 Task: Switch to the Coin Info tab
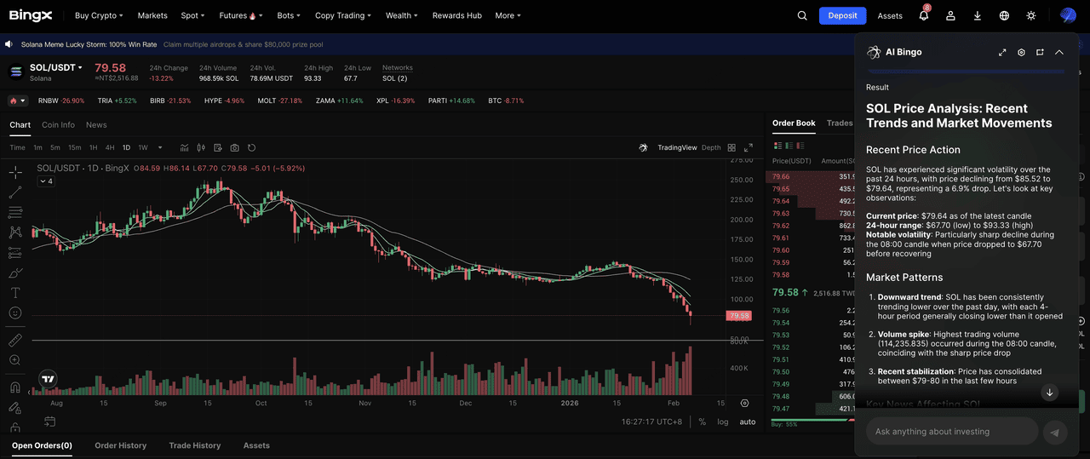pos(58,125)
